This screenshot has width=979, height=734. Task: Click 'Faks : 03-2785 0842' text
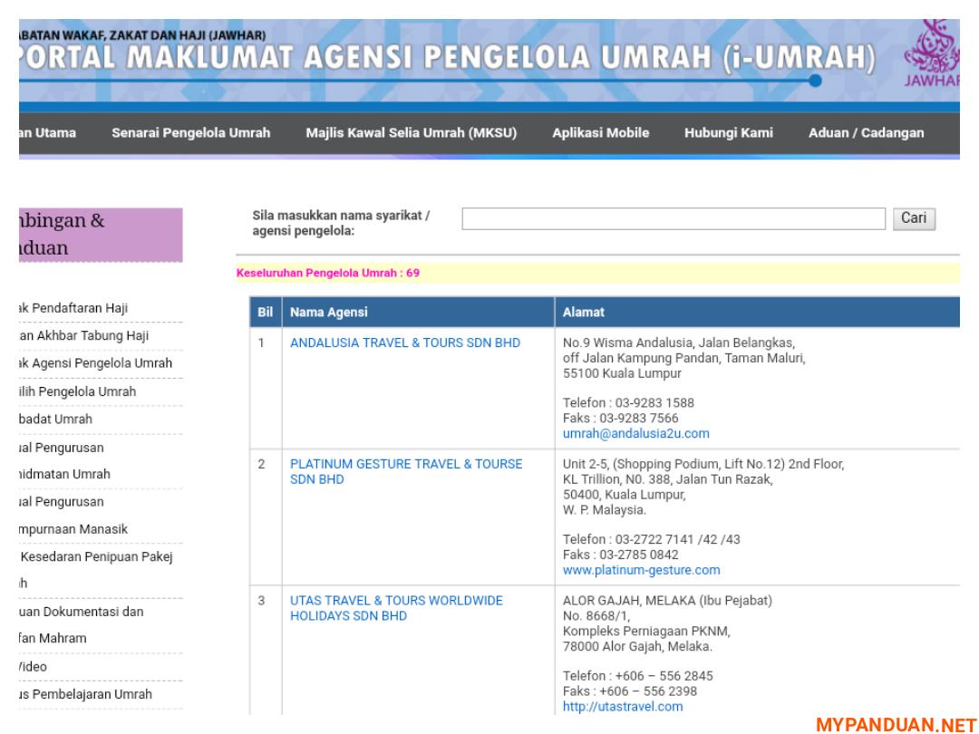click(x=620, y=555)
